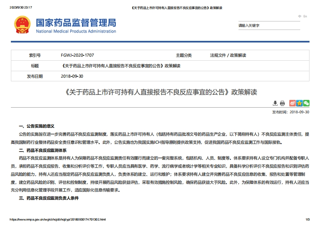Viewport: 320px width, 227px height.
Task: Click the page URL in footer
Action: click(x=58, y=219)
